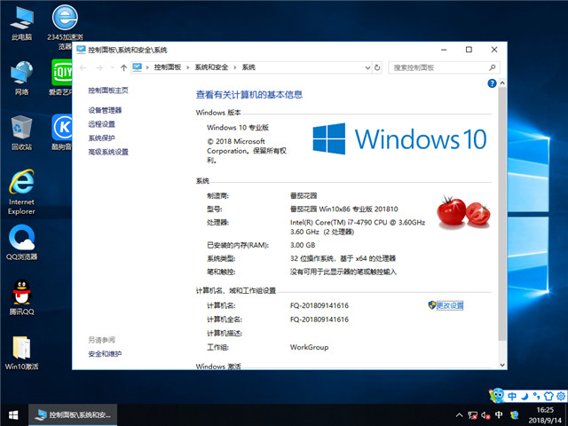The height and width of the screenshot is (426, 568).
Task: Toggle punctuation mode on IME bar
Action: point(536,397)
